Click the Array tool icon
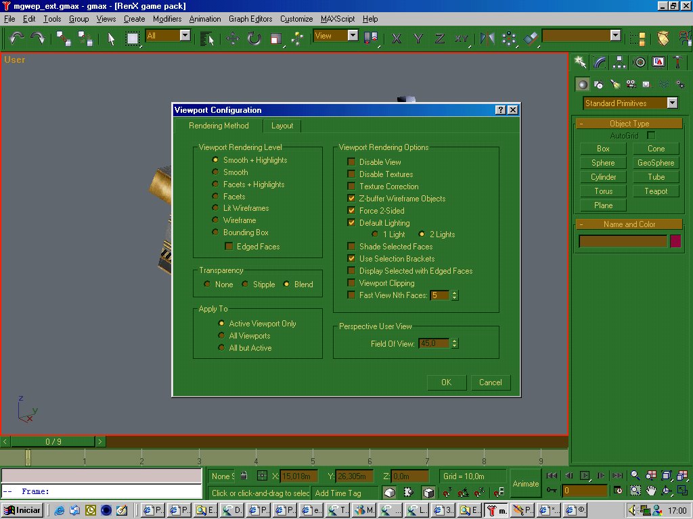The image size is (693, 519). tap(509, 39)
